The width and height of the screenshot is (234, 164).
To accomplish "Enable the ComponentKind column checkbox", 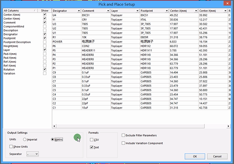I will point(44,26).
